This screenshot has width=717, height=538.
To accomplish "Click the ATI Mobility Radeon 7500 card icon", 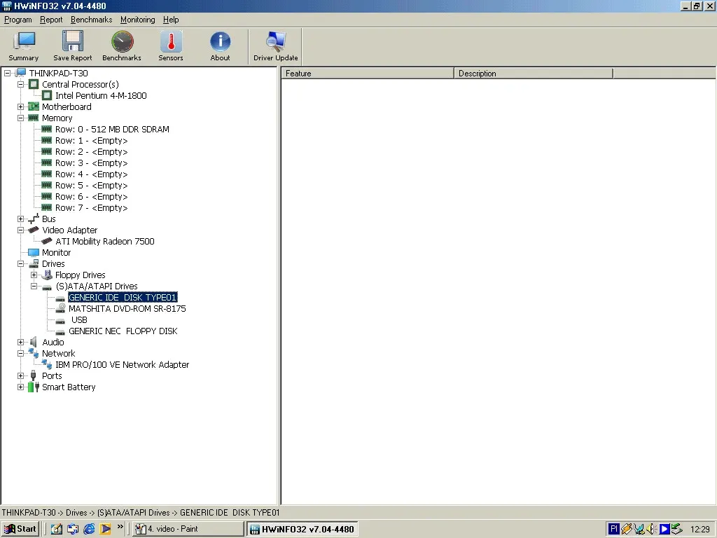I will 47,241.
